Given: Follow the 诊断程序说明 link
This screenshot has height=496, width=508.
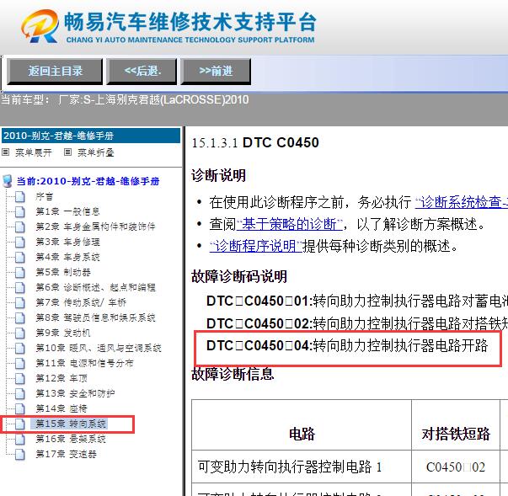Looking at the screenshot, I should [255, 246].
